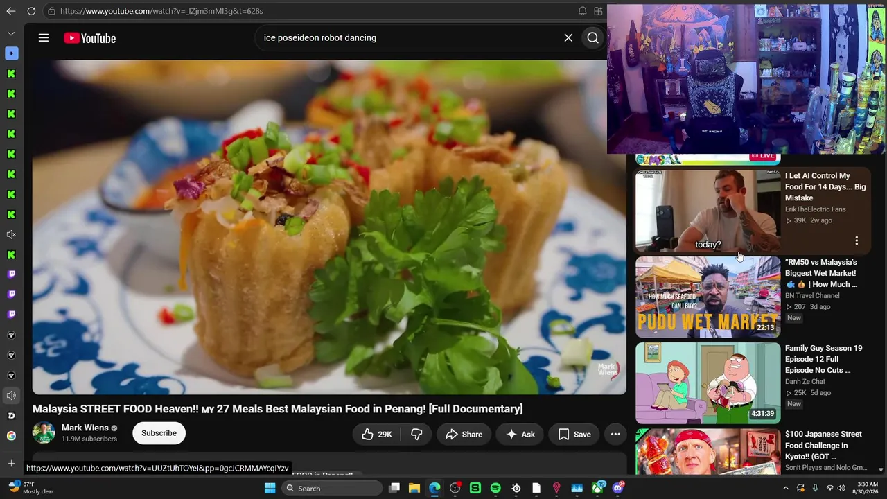Click the YouTube search magnifier button
The image size is (887, 499).
[593, 38]
